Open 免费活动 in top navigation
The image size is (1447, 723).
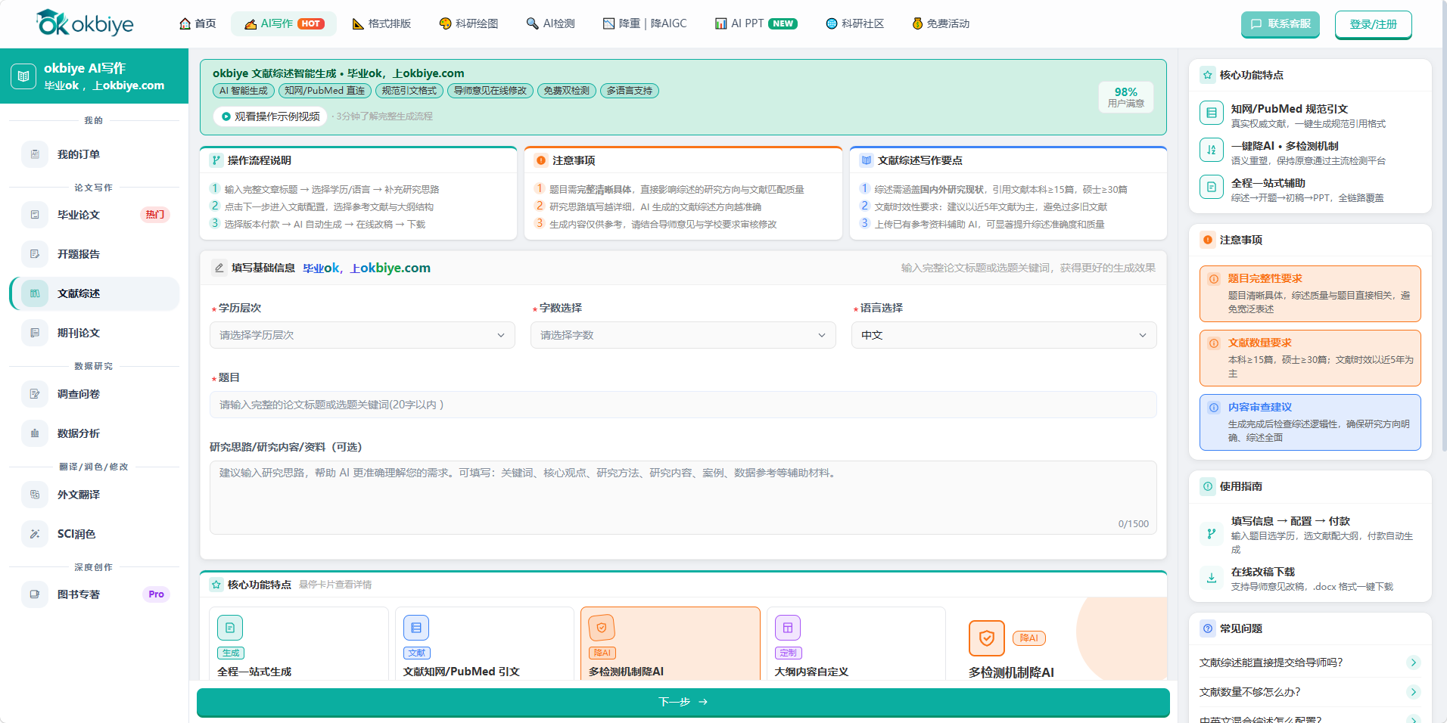point(941,23)
